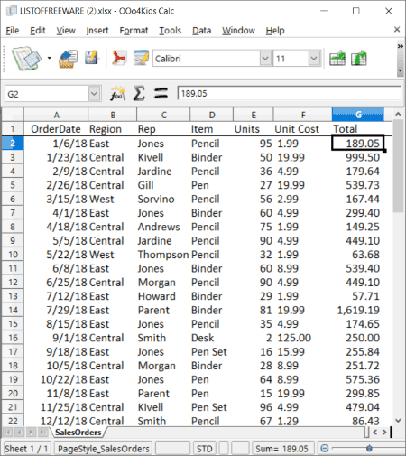Expand the Calibri font name dropdown
Image resolution: width=406 pixels, height=456 pixels.
click(x=265, y=58)
